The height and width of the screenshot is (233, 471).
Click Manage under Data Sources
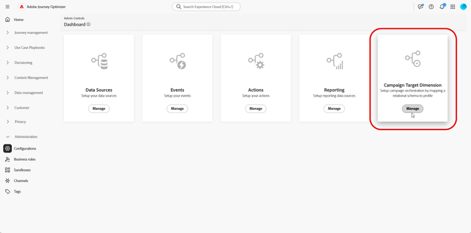99,109
